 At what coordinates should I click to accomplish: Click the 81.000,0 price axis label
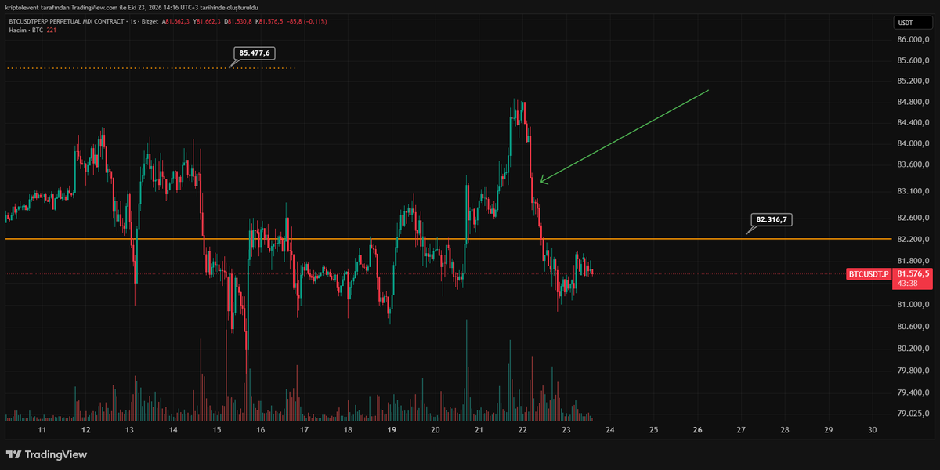pyautogui.click(x=913, y=304)
